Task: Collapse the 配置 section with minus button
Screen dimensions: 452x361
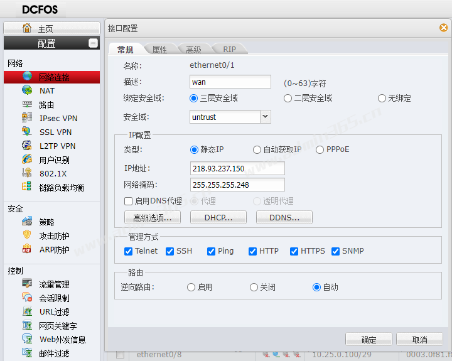Action: [x=93, y=43]
